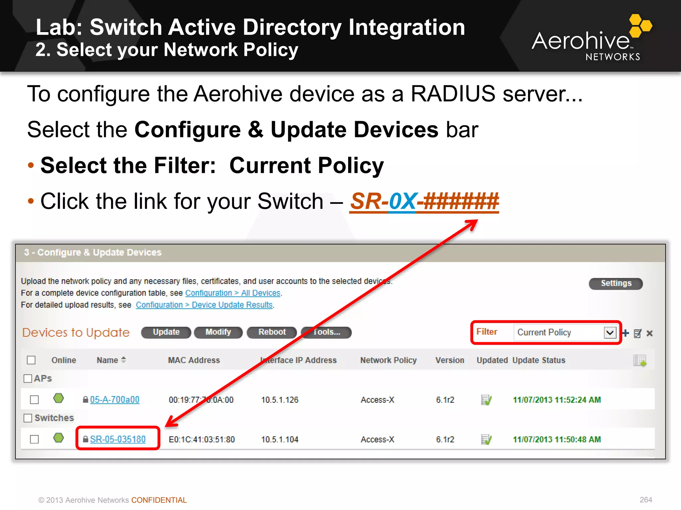Click the Devices to Update heading
The image size is (681, 510).
[x=76, y=332]
